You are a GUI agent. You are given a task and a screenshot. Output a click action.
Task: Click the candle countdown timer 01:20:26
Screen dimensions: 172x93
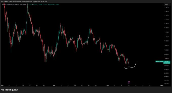tap(167, 63)
